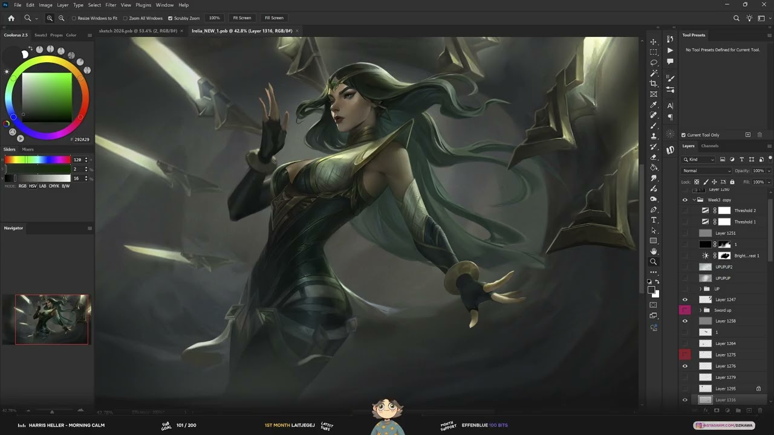Select the Rectangular Marquee tool

[x=654, y=52]
